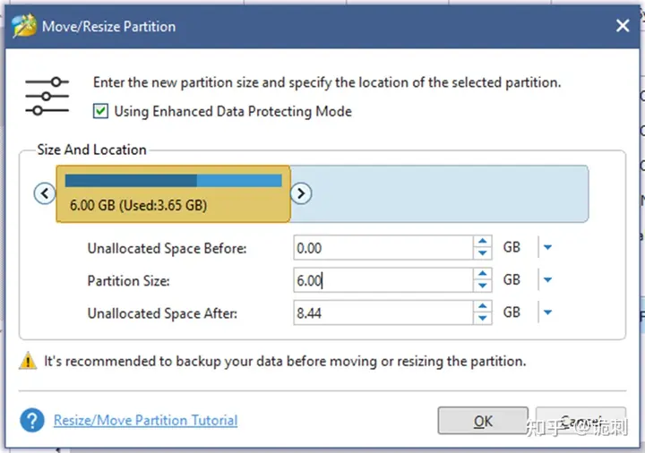Click the MiniTool app icon in title bar

[24, 25]
